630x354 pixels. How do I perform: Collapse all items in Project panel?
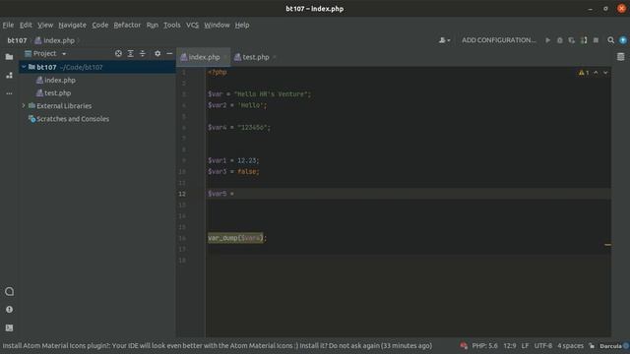[143, 53]
